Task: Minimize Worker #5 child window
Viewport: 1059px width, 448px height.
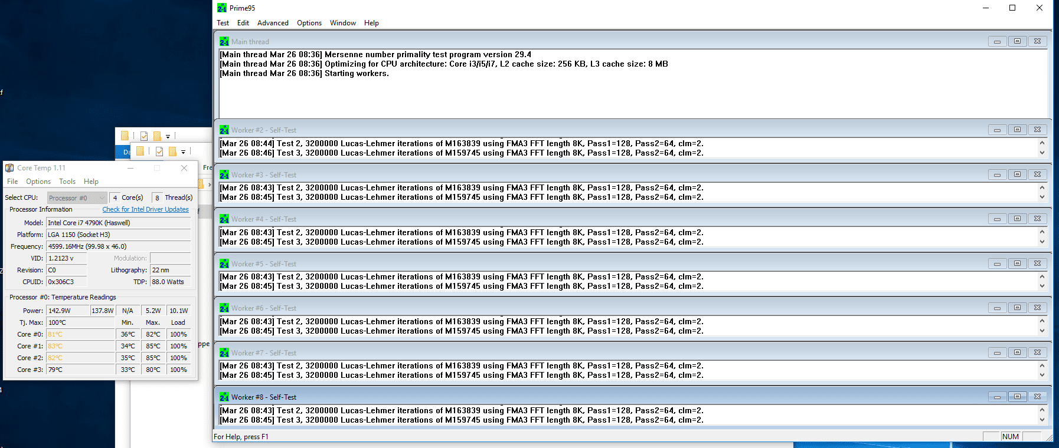Action: click(997, 263)
